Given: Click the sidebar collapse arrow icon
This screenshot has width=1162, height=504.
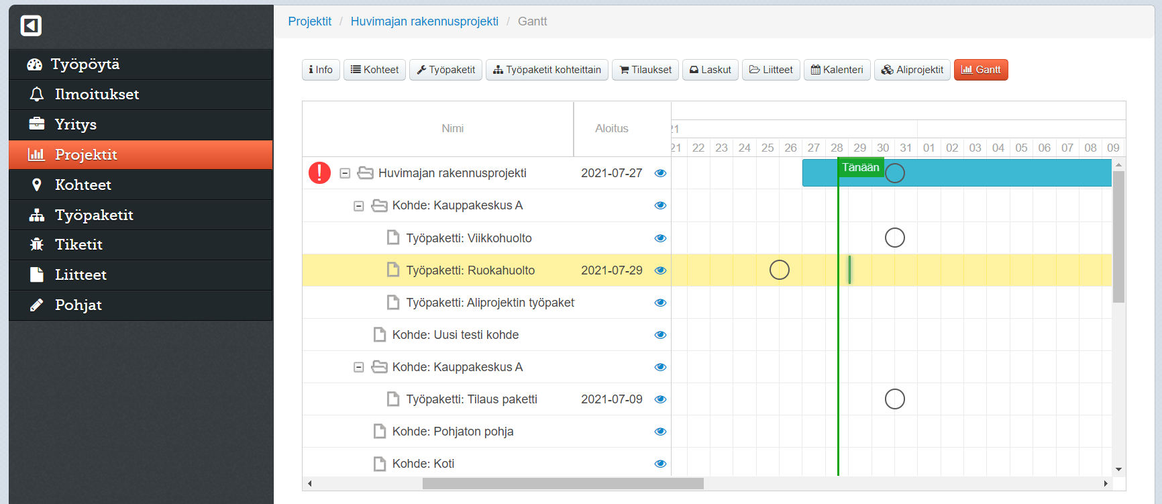Looking at the screenshot, I should coord(31,26).
